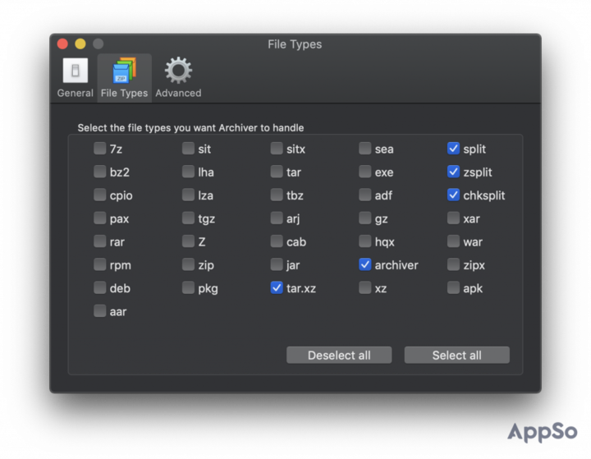Tick the arj checkbox
The width and height of the screenshot is (591, 459).
(277, 218)
